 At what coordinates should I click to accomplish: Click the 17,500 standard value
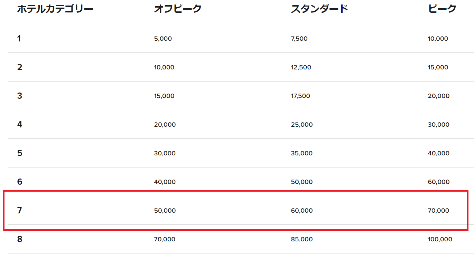[x=300, y=96]
